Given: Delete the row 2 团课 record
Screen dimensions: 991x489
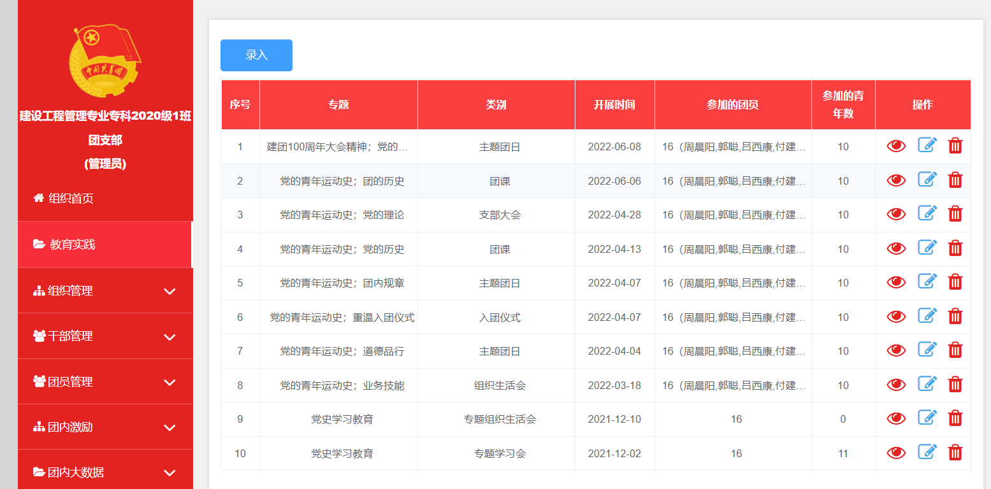Looking at the screenshot, I should click(x=955, y=180).
